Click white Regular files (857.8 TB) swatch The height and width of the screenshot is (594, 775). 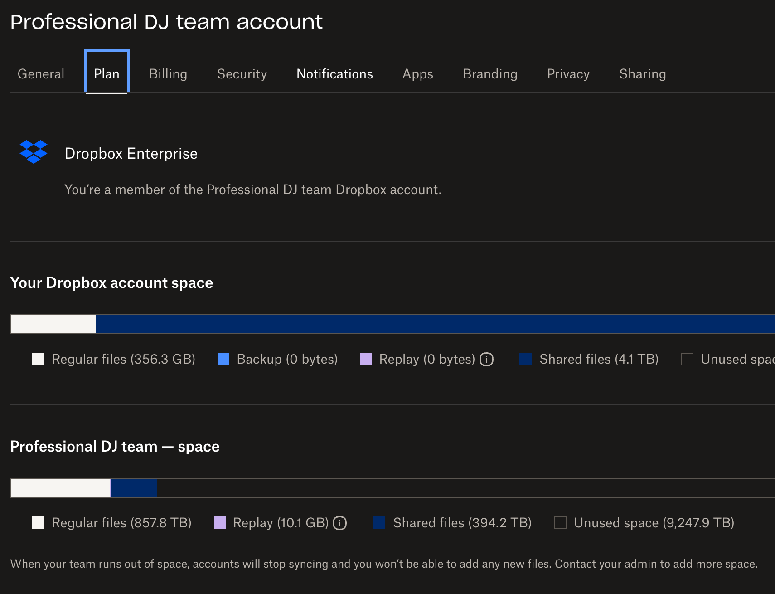pos(38,523)
